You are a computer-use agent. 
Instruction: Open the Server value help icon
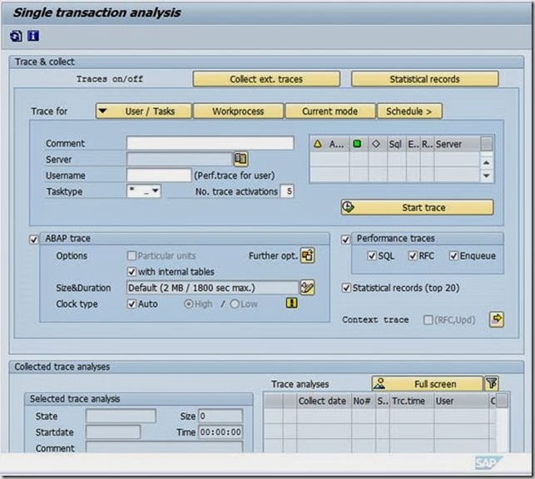click(x=240, y=159)
